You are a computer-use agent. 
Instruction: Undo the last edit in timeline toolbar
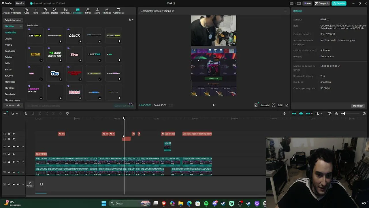coord(26,114)
